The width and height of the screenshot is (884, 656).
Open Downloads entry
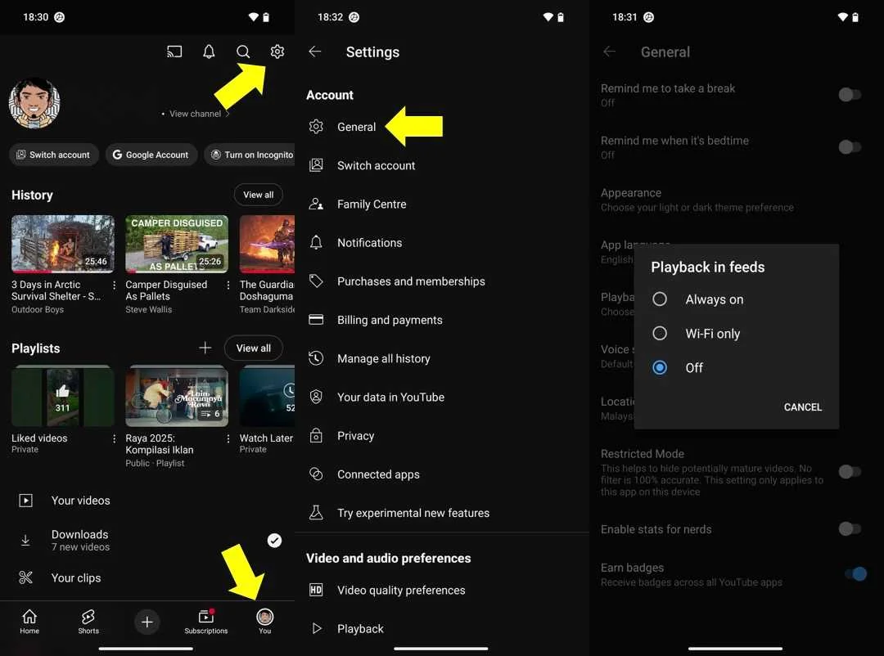[147, 540]
